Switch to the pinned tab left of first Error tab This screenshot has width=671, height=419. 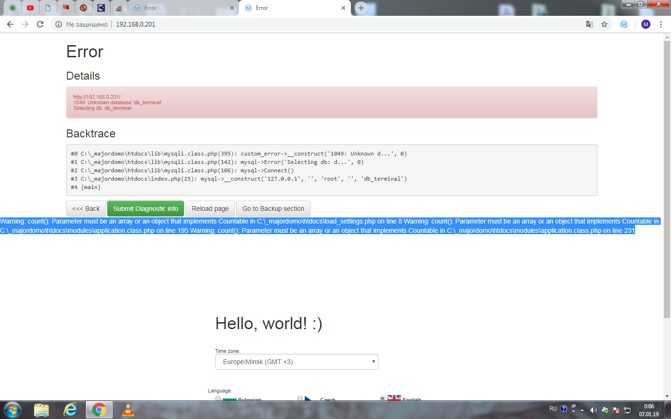(x=119, y=8)
